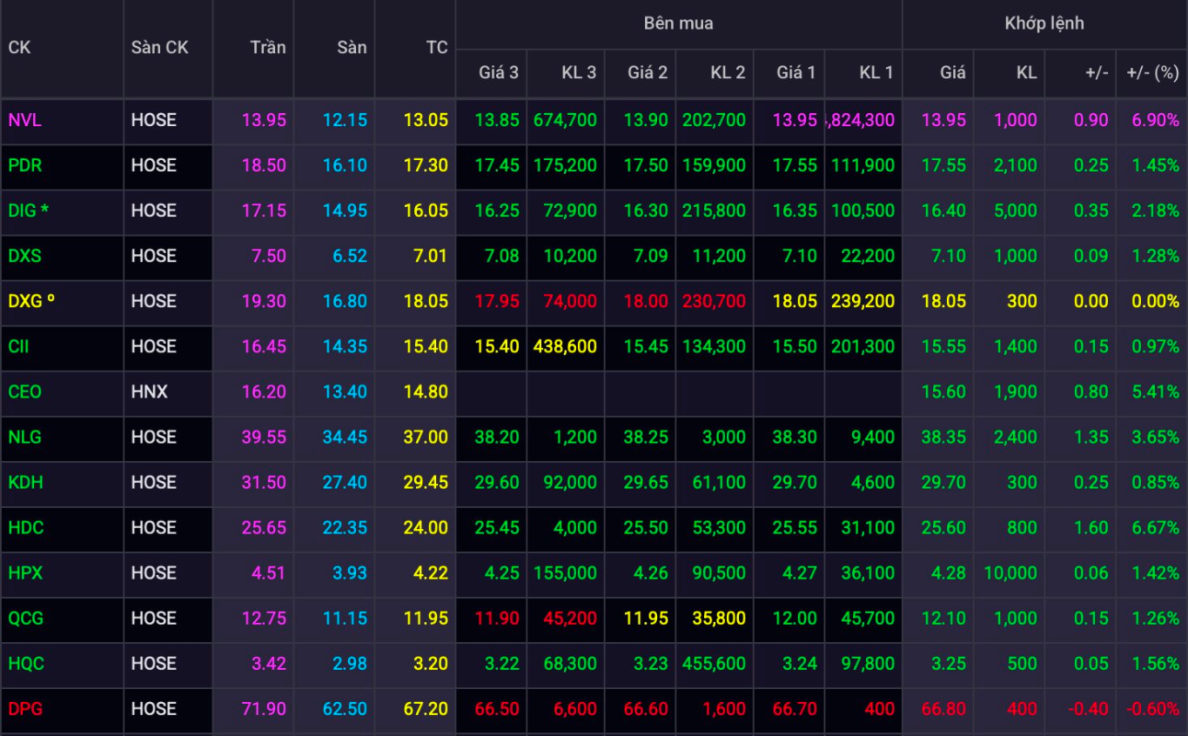The image size is (1188, 736).
Task: Select the HQC stock symbol
Action: pos(26,663)
